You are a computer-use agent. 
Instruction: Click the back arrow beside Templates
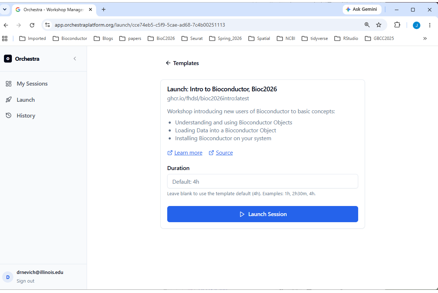pos(168,63)
